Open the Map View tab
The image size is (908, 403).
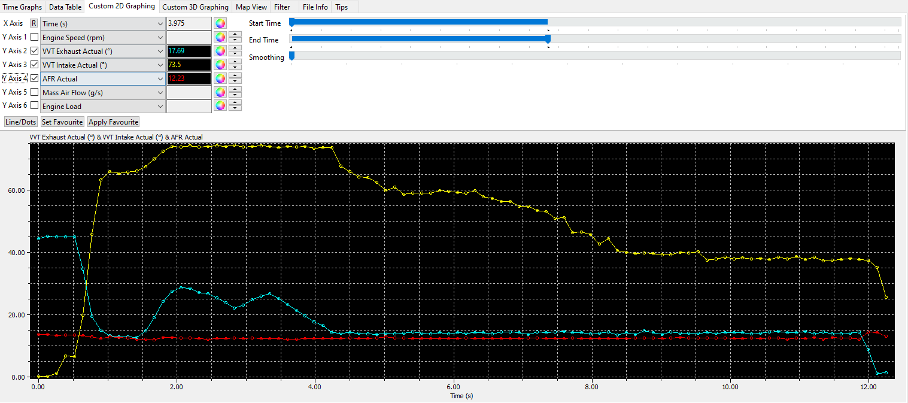(251, 7)
